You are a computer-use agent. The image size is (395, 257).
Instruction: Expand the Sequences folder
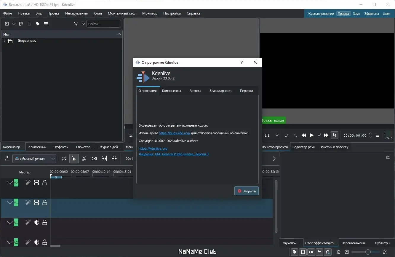click(x=4, y=41)
